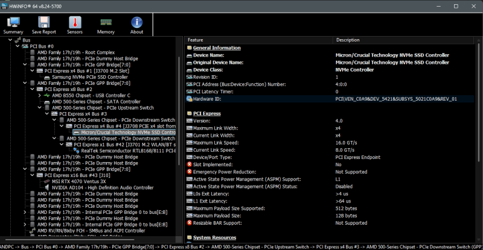Click the Save Report floppy icon
The image size is (483, 250).
43,22
